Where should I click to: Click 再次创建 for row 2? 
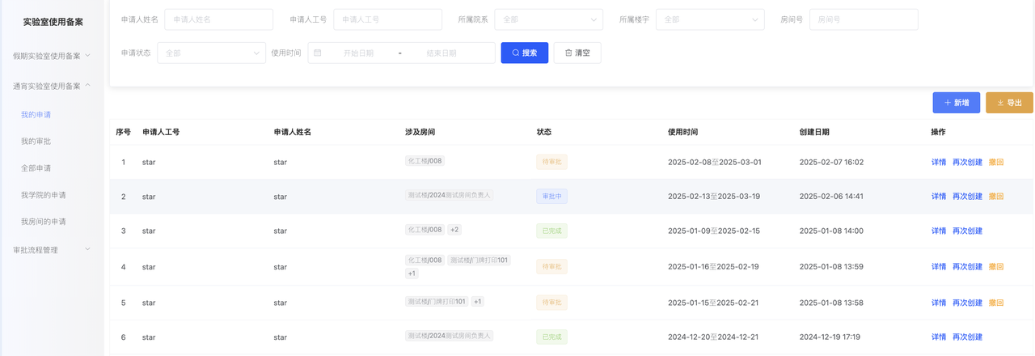[x=967, y=197]
